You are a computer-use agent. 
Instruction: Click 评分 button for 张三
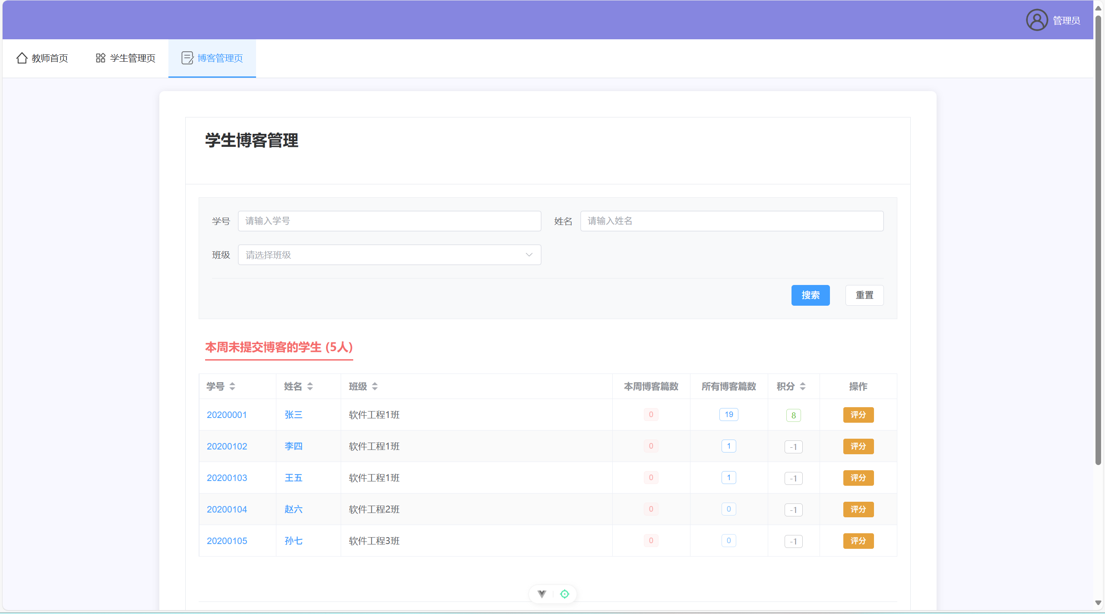[858, 415]
